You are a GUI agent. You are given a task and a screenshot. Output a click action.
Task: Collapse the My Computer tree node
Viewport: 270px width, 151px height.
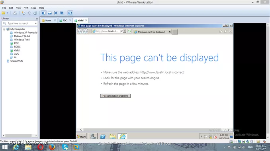coord(4,29)
